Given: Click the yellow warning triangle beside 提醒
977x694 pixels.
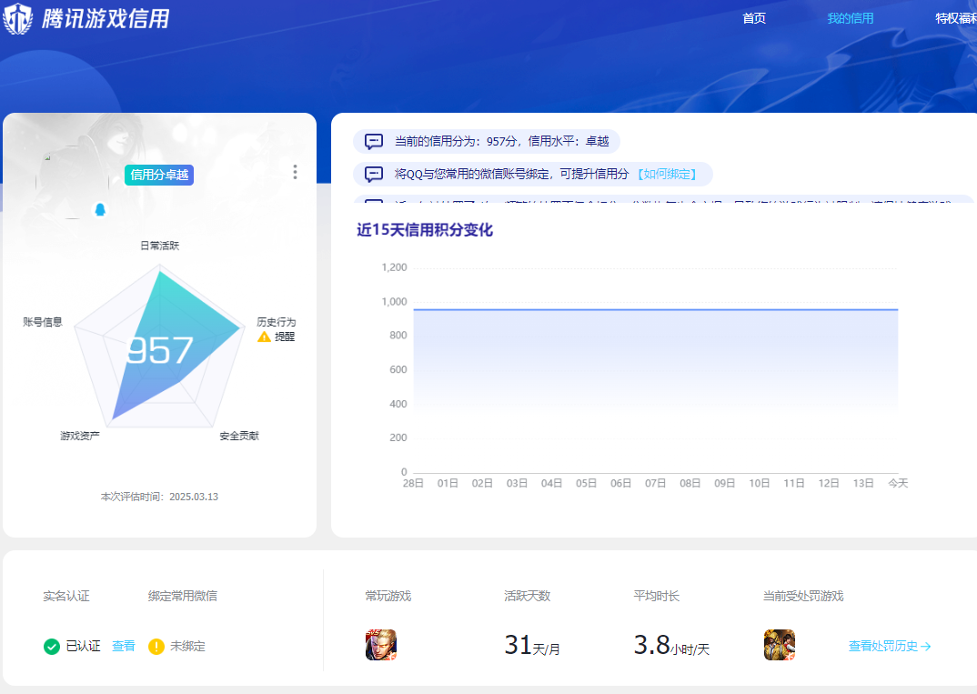Looking at the screenshot, I should point(264,337).
